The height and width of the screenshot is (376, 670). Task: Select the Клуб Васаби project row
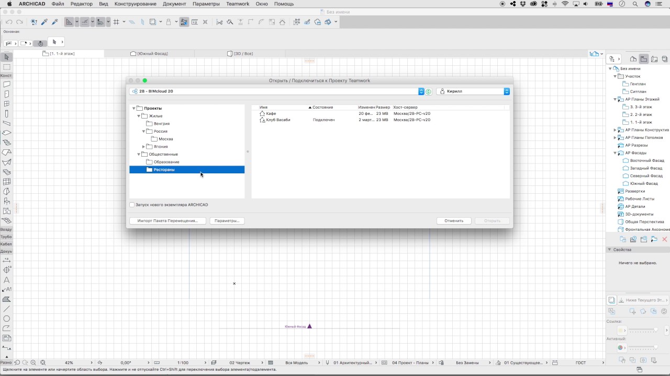click(x=381, y=120)
